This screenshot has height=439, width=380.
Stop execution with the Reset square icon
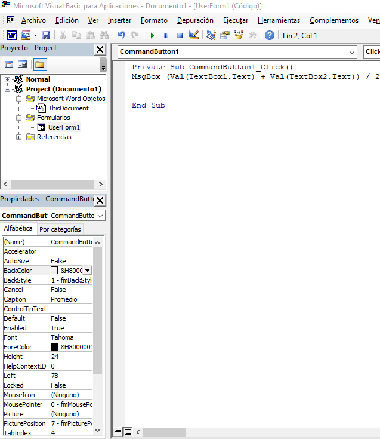pyautogui.click(x=179, y=35)
